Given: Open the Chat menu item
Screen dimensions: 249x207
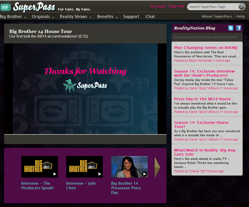Looking at the screenshot, I should [150, 16].
